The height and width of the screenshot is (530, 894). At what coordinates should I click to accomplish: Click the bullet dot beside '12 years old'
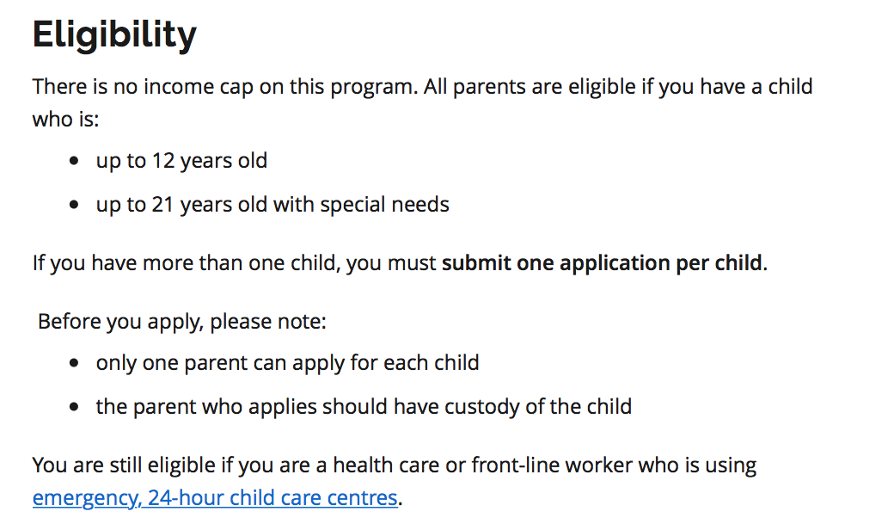point(74,162)
